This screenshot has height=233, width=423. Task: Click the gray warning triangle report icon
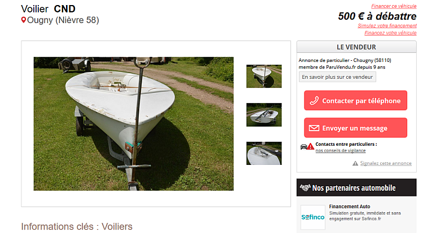click(355, 163)
